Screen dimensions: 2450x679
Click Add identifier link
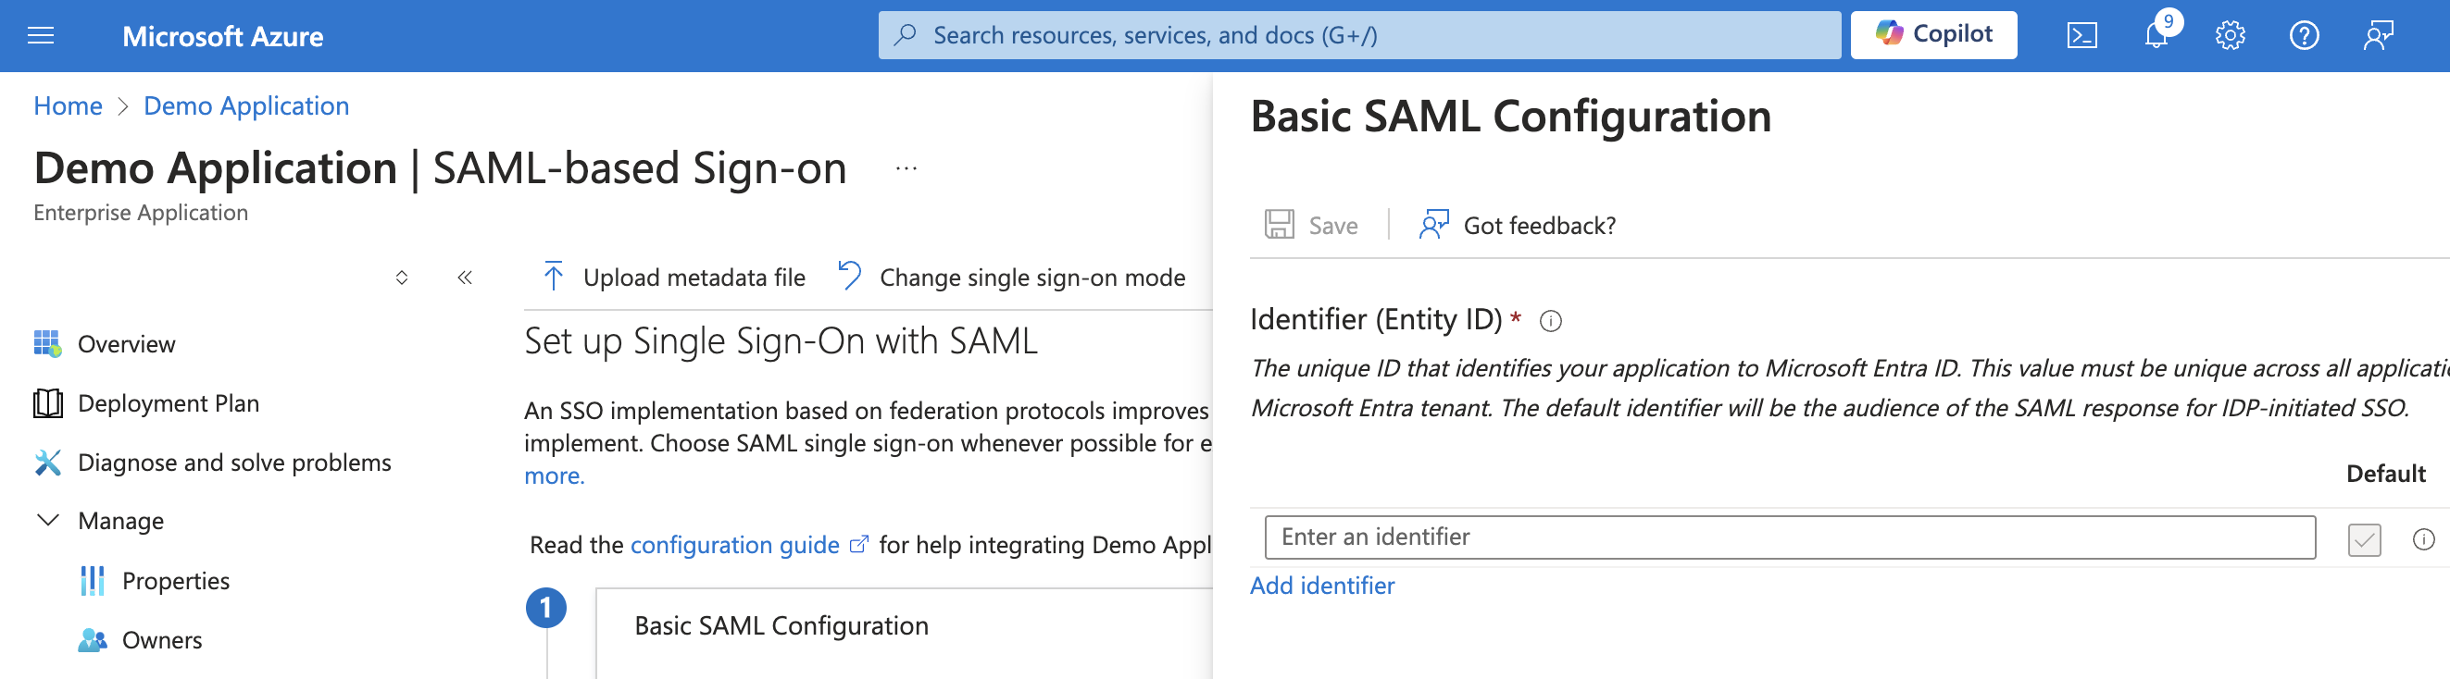coord(1322,585)
